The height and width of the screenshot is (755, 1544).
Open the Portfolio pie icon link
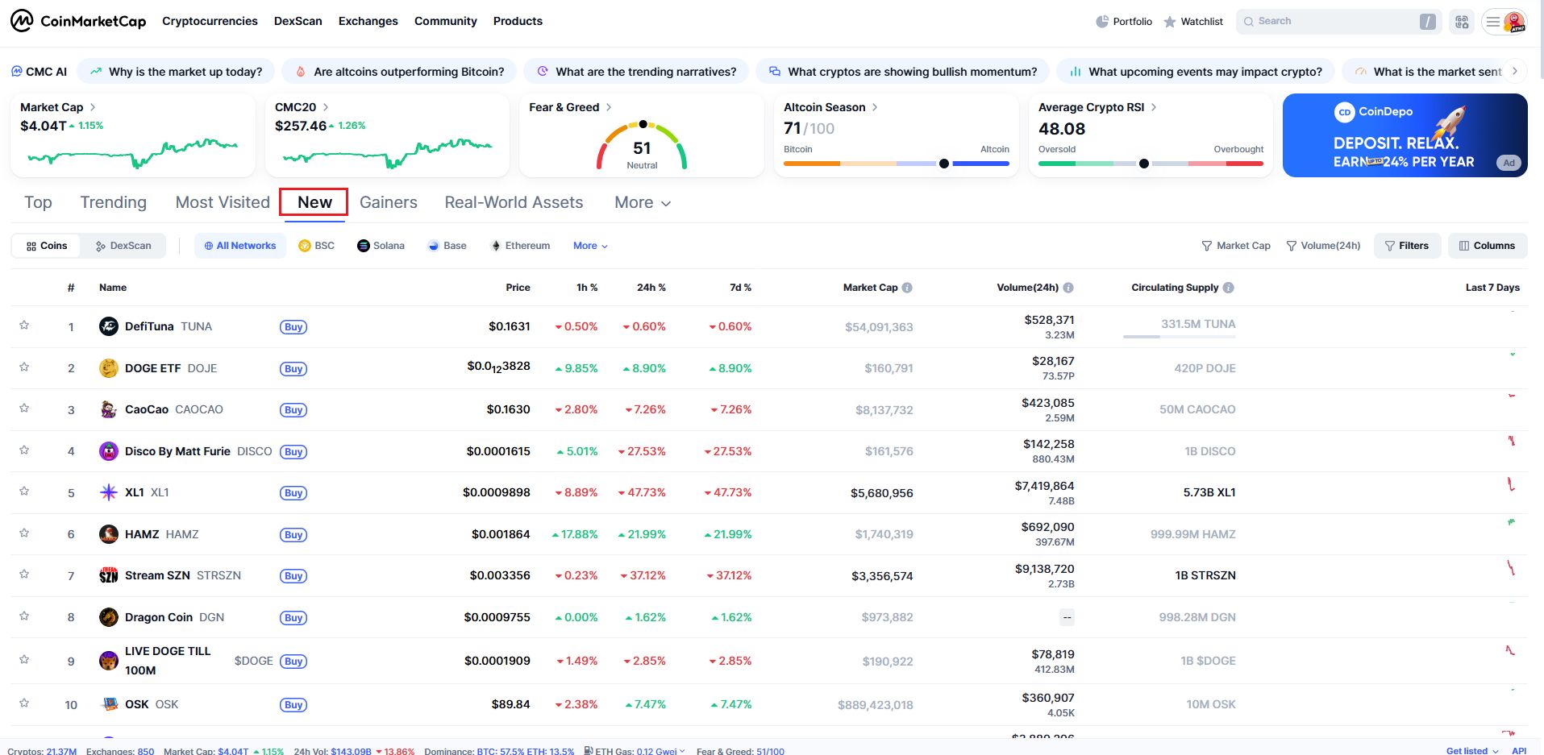coord(1124,22)
